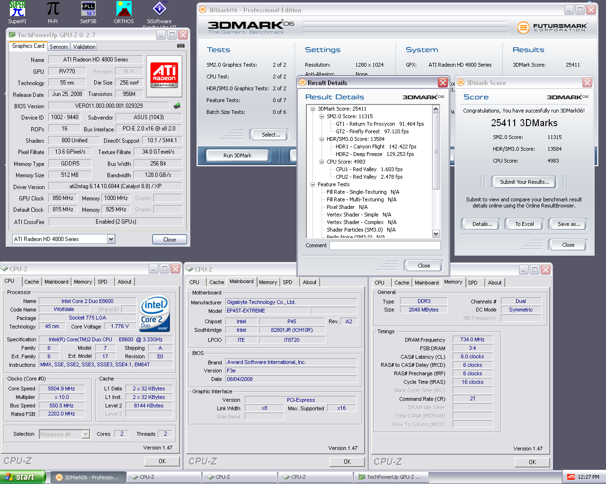The width and height of the screenshot is (606, 484).
Task: Collapse the 3DMark Score tree node
Action: click(x=312, y=109)
